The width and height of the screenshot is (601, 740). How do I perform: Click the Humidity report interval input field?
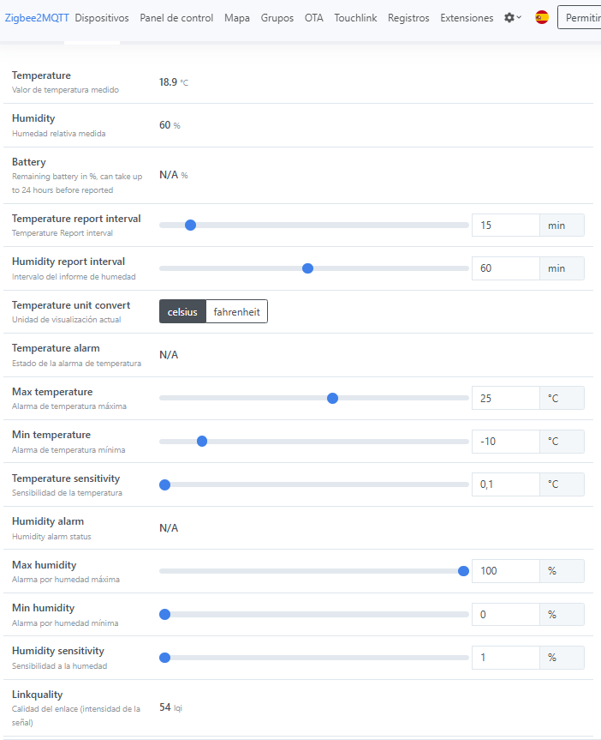tap(506, 268)
